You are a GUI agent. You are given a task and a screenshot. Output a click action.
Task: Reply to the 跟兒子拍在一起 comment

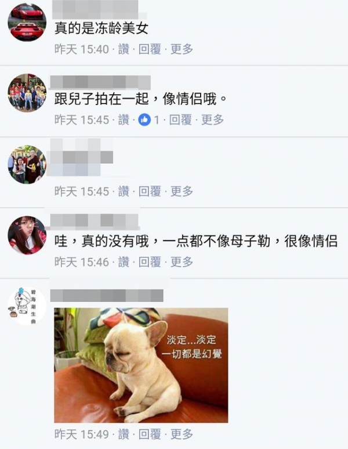coord(180,120)
